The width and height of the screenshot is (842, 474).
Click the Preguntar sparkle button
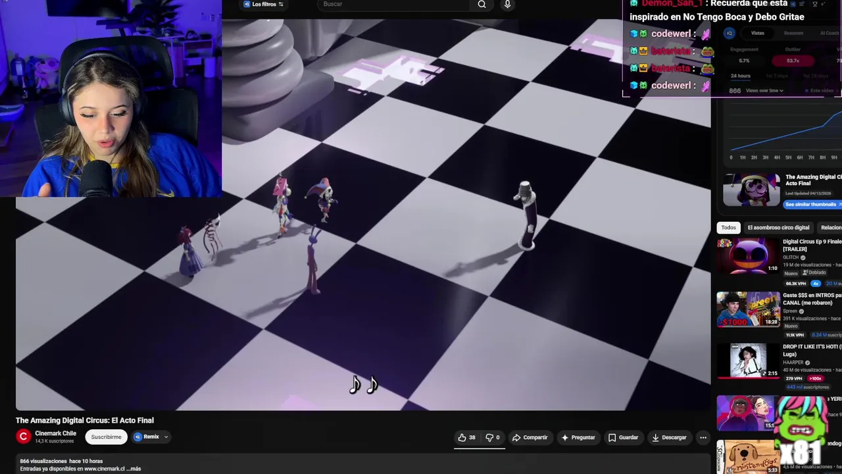pyautogui.click(x=578, y=437)
